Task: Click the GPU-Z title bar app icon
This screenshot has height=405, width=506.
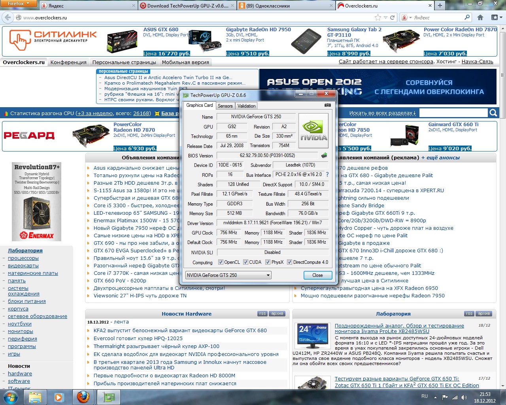Action: point(186,95)
